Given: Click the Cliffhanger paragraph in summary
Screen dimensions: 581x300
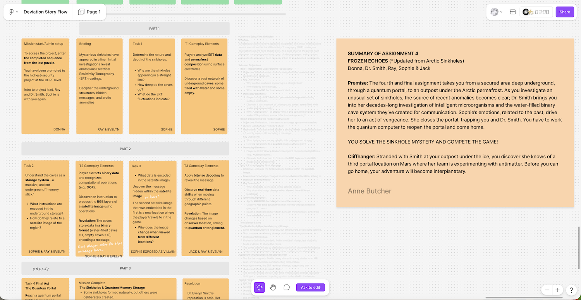Looking at the screenshot, I should [x=452, y=164].
